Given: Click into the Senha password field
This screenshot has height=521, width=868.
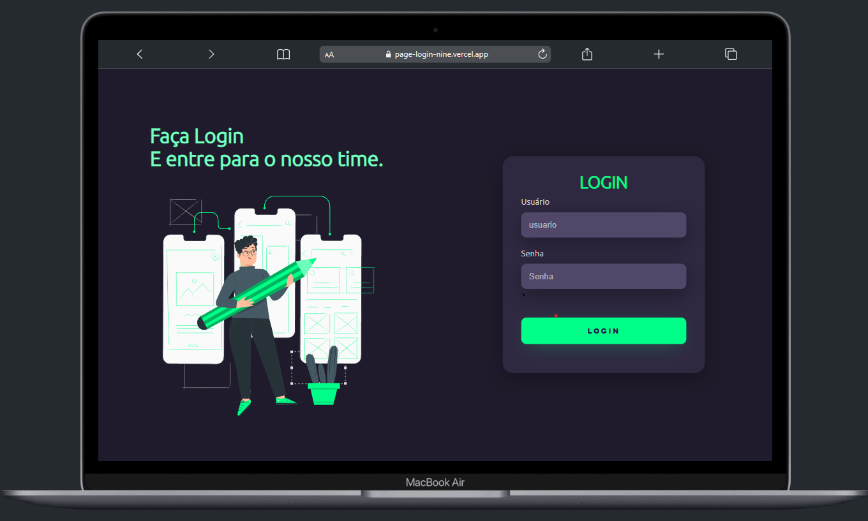Looking at the screenshot, I should pyautogui.click(x=603, y=276).
